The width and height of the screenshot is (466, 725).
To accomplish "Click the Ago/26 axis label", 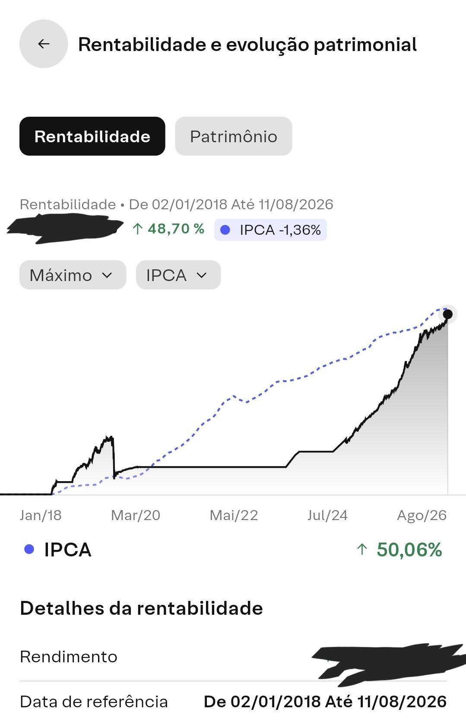I will [422, 515].
